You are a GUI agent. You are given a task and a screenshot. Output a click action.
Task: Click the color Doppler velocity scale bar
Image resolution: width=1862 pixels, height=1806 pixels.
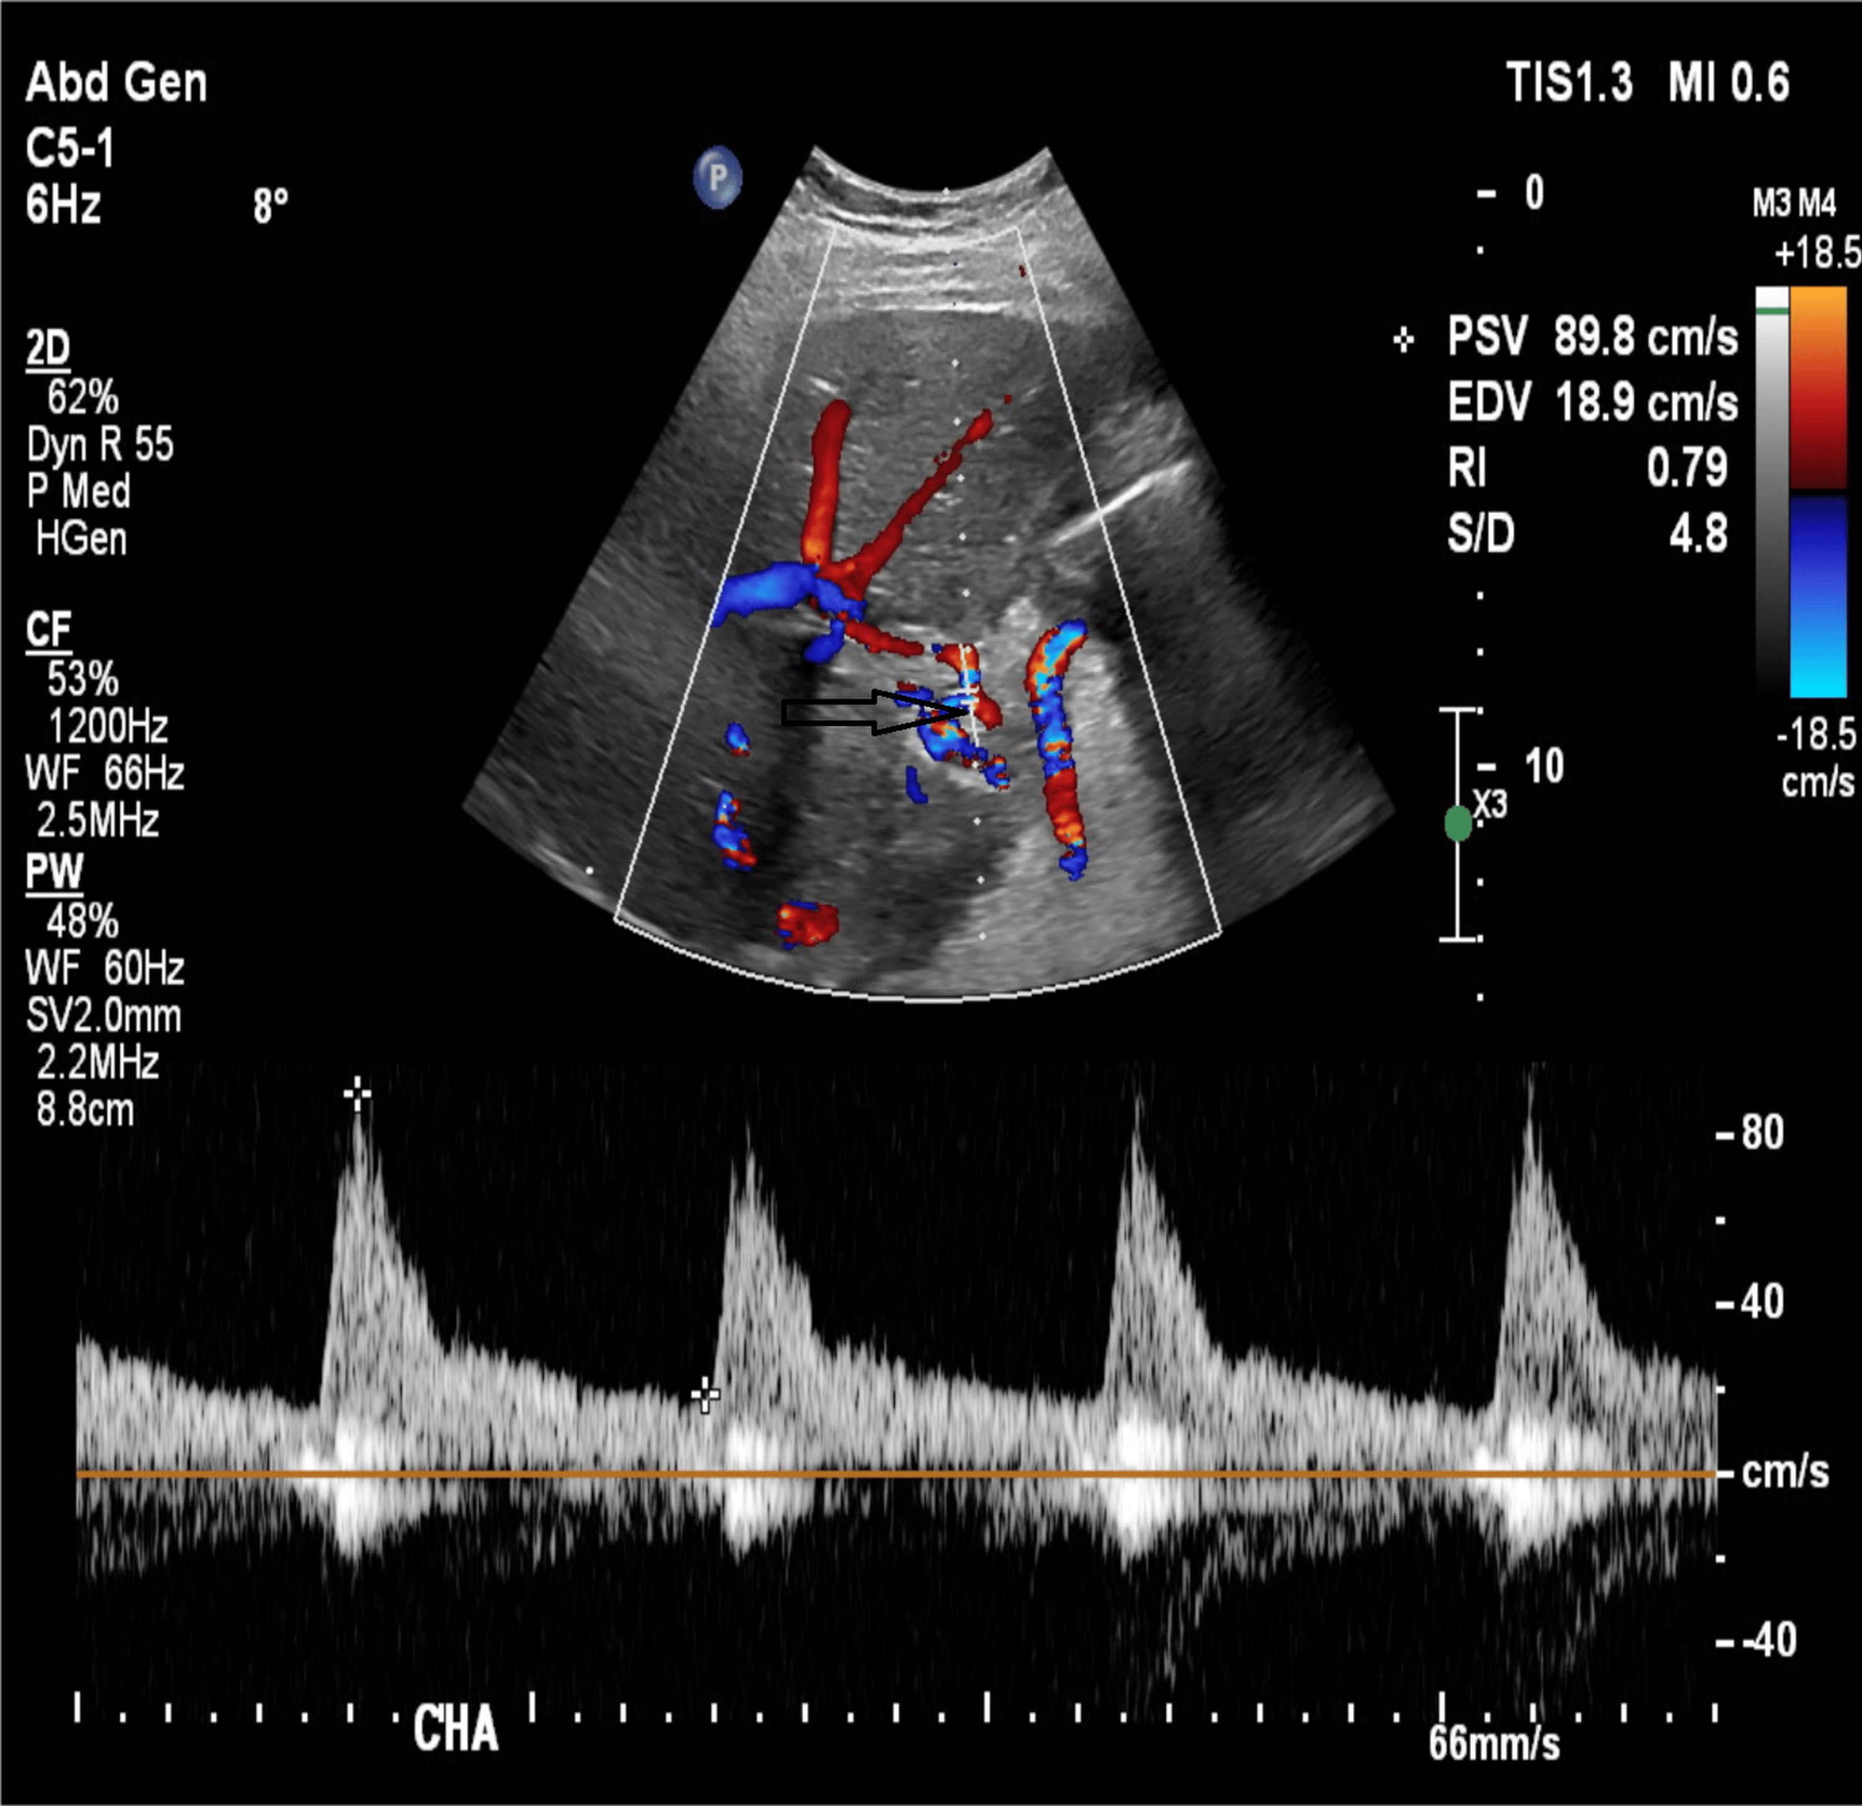pyautogui.click(x=1817, y=492)
